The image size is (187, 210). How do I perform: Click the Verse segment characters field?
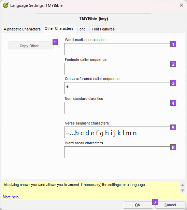[x=118, y=132]
